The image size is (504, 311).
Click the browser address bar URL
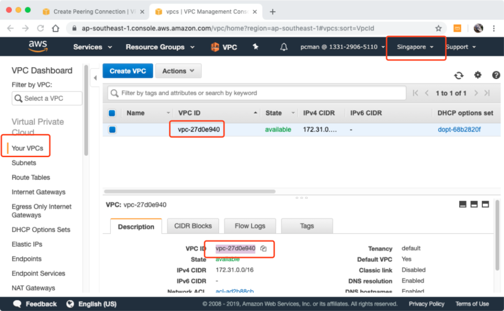tap(227, 28)
